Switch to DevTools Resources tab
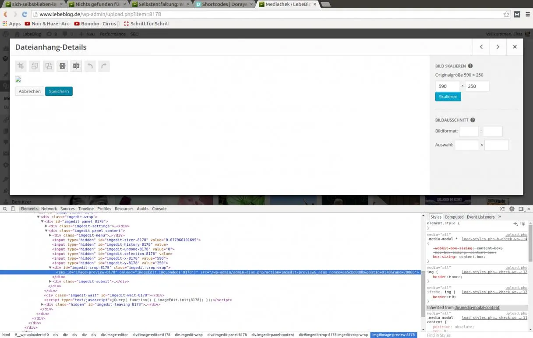This screenshot has height=338, width=533. click(x=124, y=209)
